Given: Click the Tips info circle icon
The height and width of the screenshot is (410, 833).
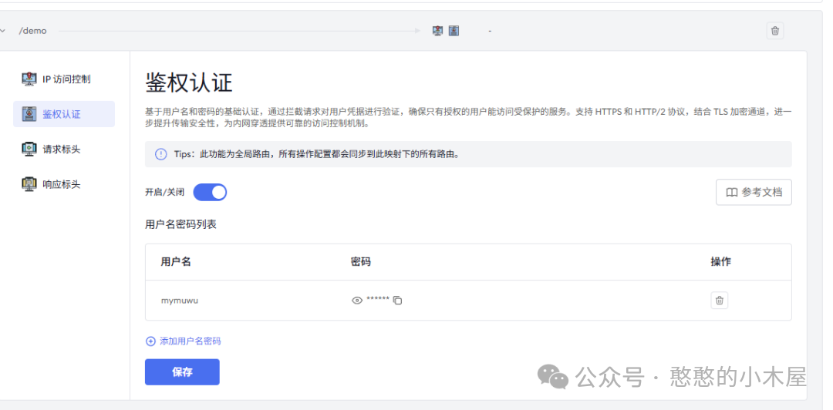Looking at the screenshot, I should tap(160, 154).
